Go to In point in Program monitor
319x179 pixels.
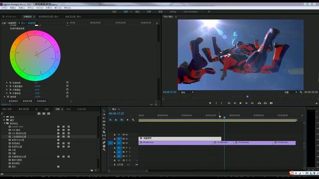pos(229,103)
